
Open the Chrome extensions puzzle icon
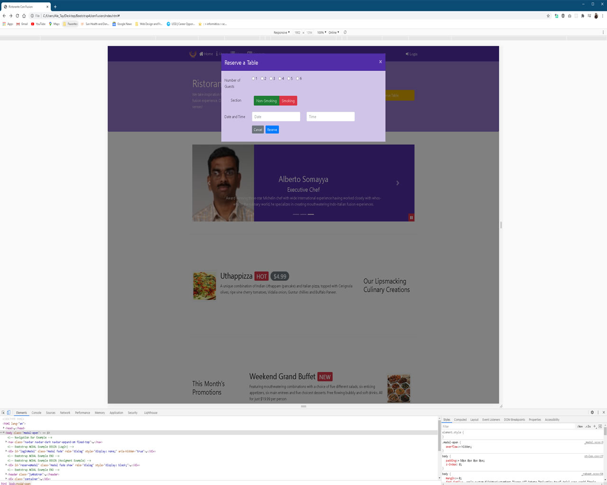(x=583, y=16)
